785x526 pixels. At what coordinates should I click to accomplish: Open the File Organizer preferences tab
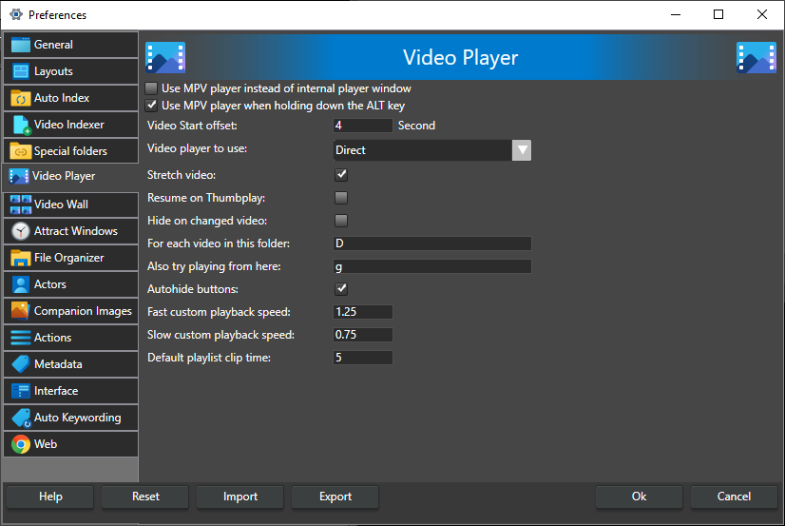point(69,258)
